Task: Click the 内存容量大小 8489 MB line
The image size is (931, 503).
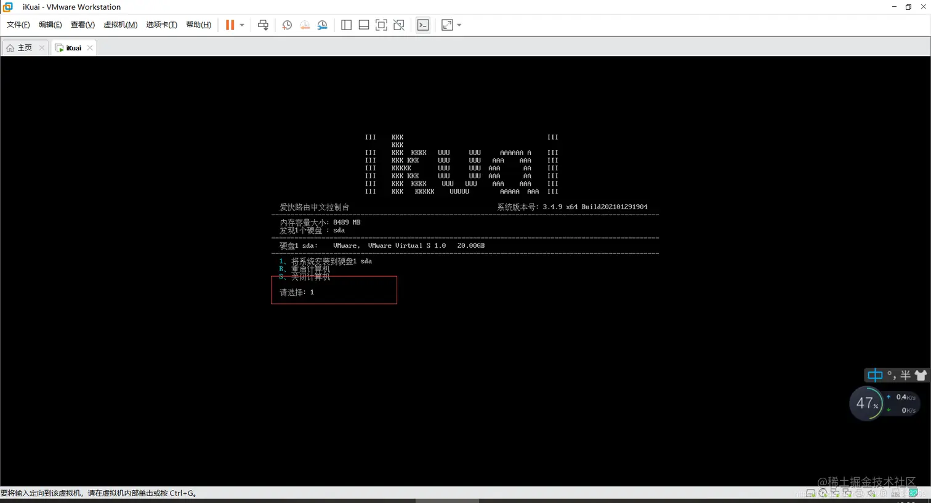Action: (320, 222)
